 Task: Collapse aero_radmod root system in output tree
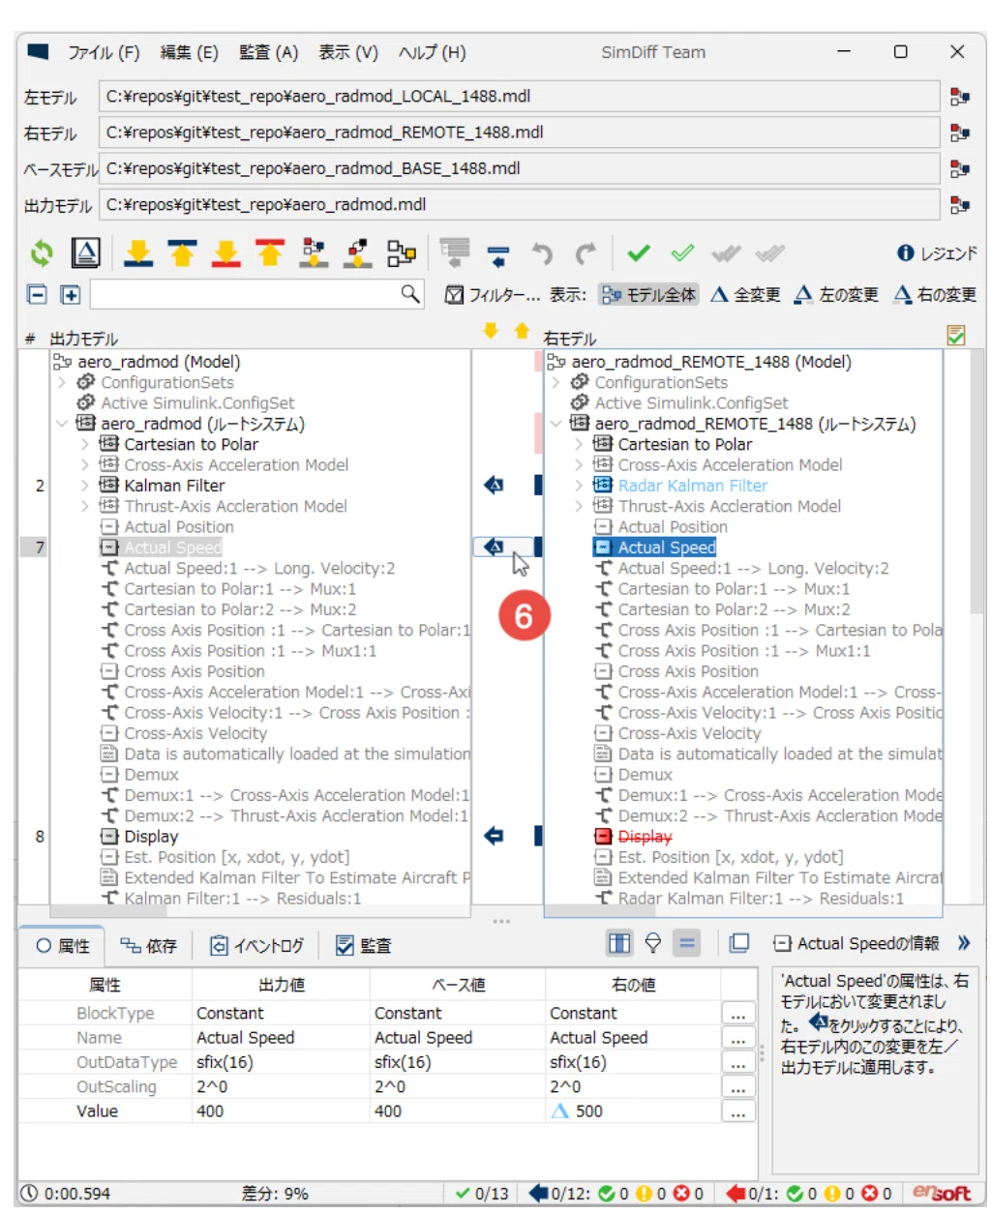[62, 424]
